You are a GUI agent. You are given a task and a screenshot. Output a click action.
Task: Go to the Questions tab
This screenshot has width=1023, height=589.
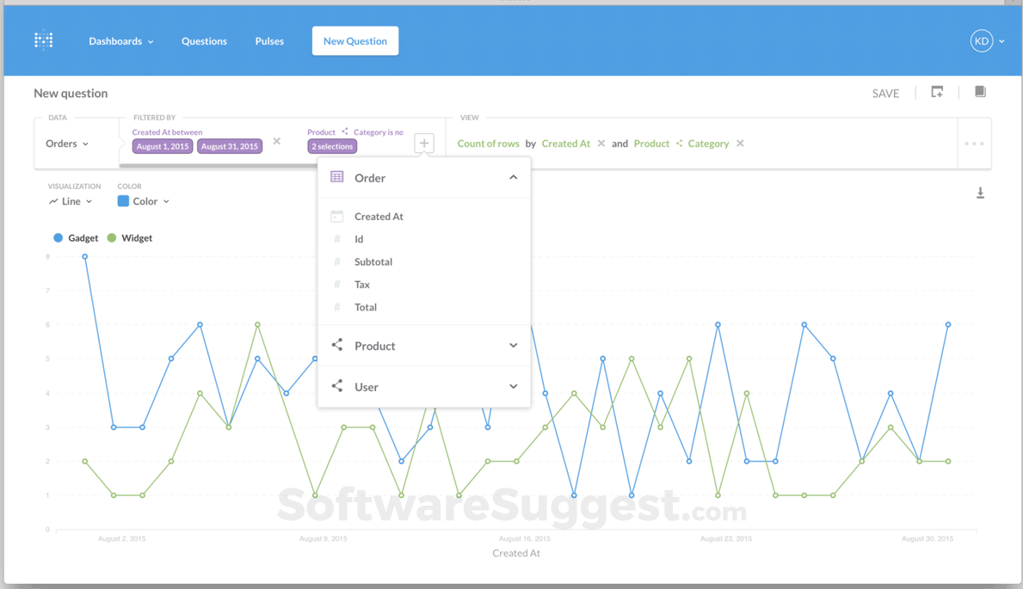(x=204, y=41)
